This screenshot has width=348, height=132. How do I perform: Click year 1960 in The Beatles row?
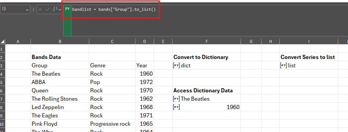[144, 74]
